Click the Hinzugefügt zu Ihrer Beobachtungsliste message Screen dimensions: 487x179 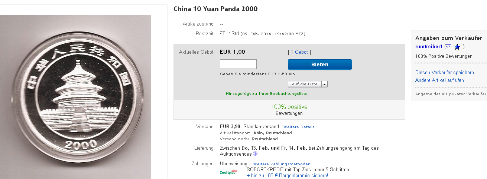tap(266, 94)
